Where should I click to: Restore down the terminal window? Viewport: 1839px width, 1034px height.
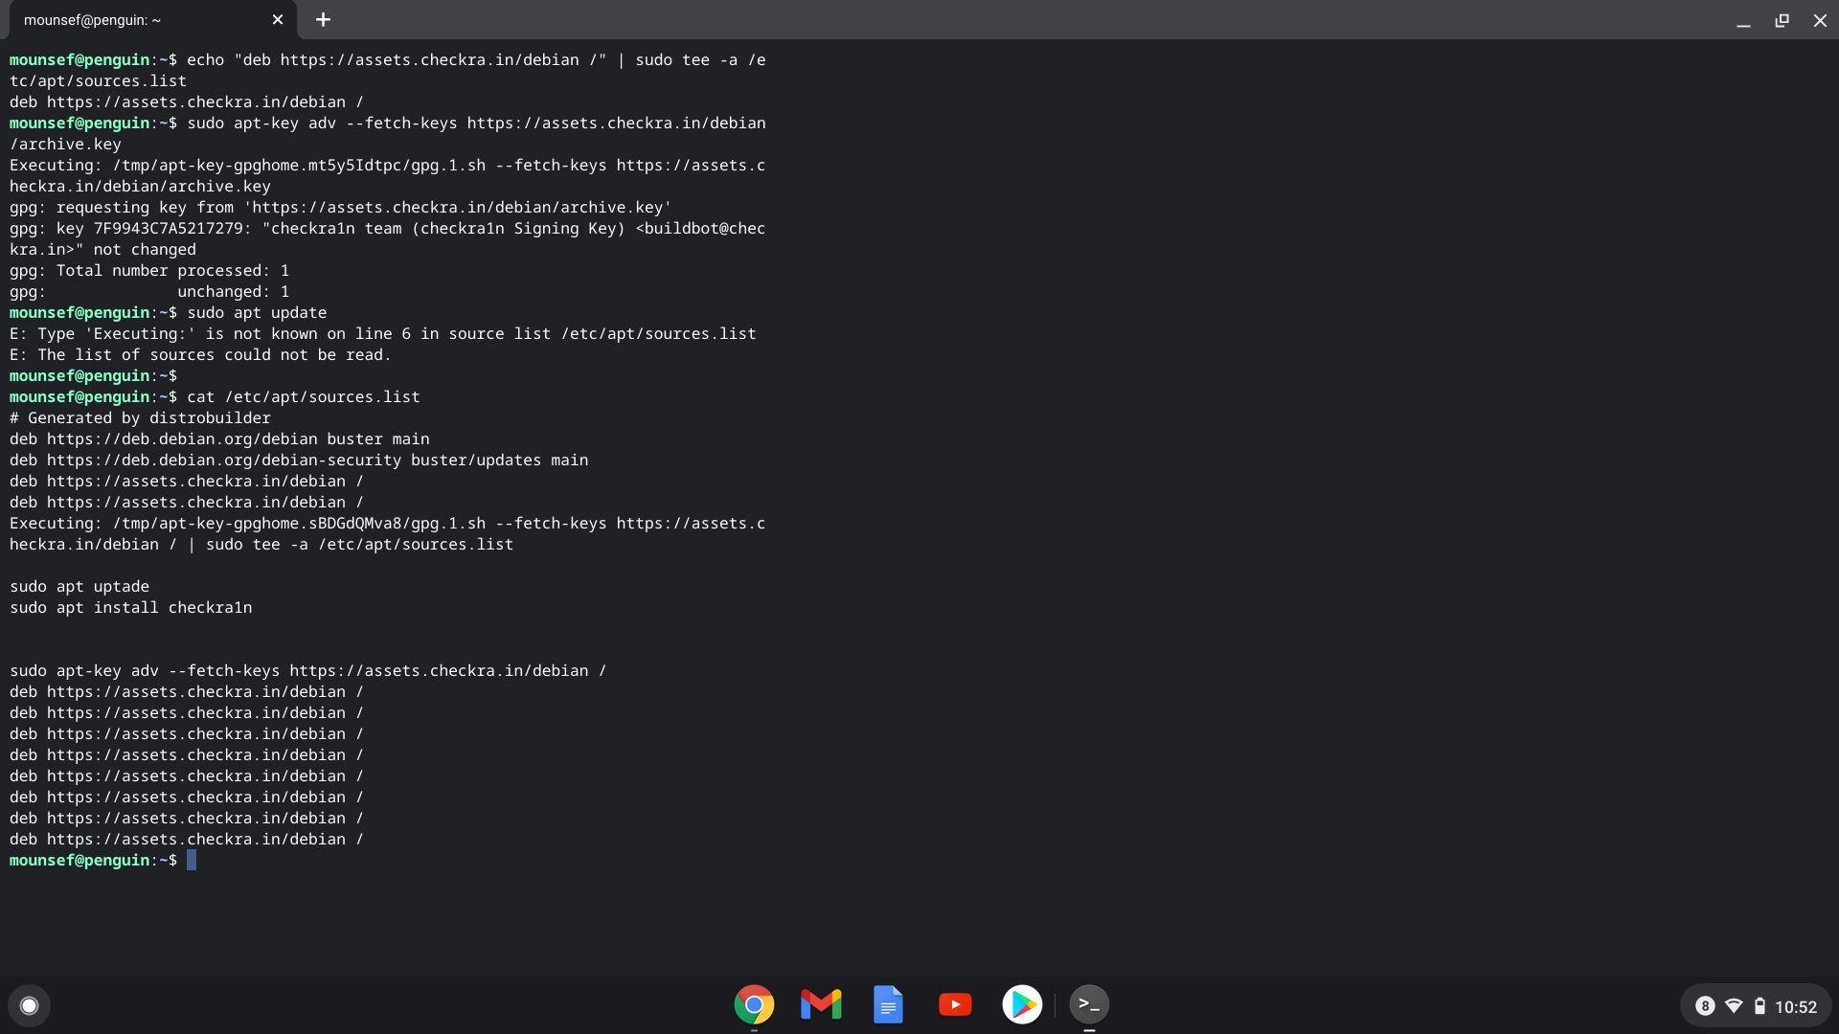1782,20
